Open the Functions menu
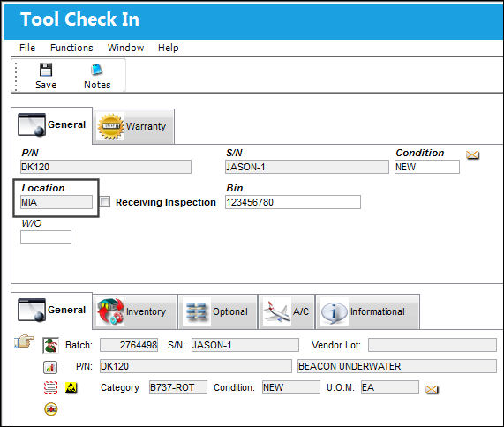504x427 pixels. (x=71, y=48)
